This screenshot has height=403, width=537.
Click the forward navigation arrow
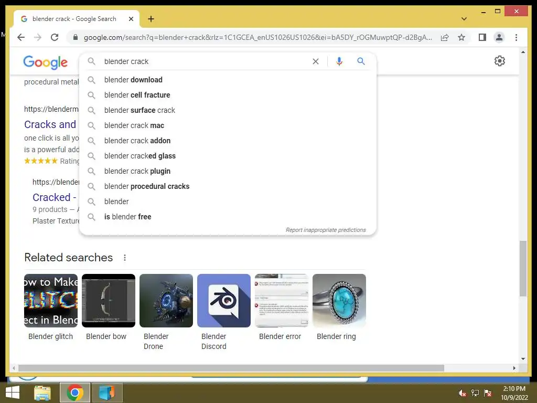click(38, 37)
